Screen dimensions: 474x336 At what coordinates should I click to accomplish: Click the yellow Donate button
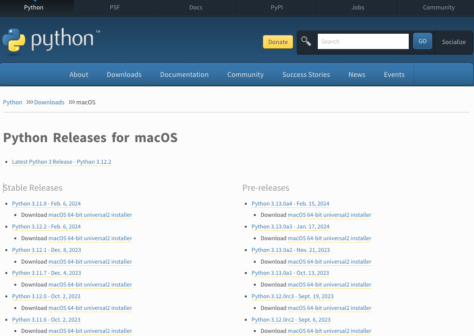[278, 42]
